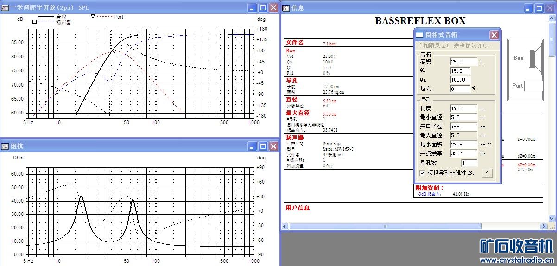Click the Ql input field
The width and height of the screenshot is (557, 266).
(460, 71)
